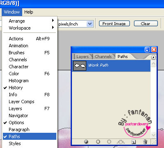Screen dimensions: 164x148
Task: Click the Clear button
Action: click(x=146, y=23)
